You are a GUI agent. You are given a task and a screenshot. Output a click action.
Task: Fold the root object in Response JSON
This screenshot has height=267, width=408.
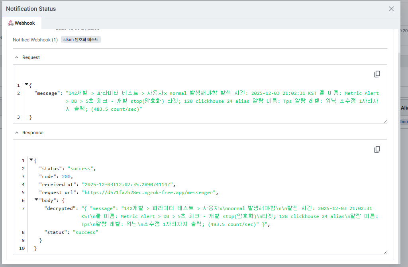[31, 160]
